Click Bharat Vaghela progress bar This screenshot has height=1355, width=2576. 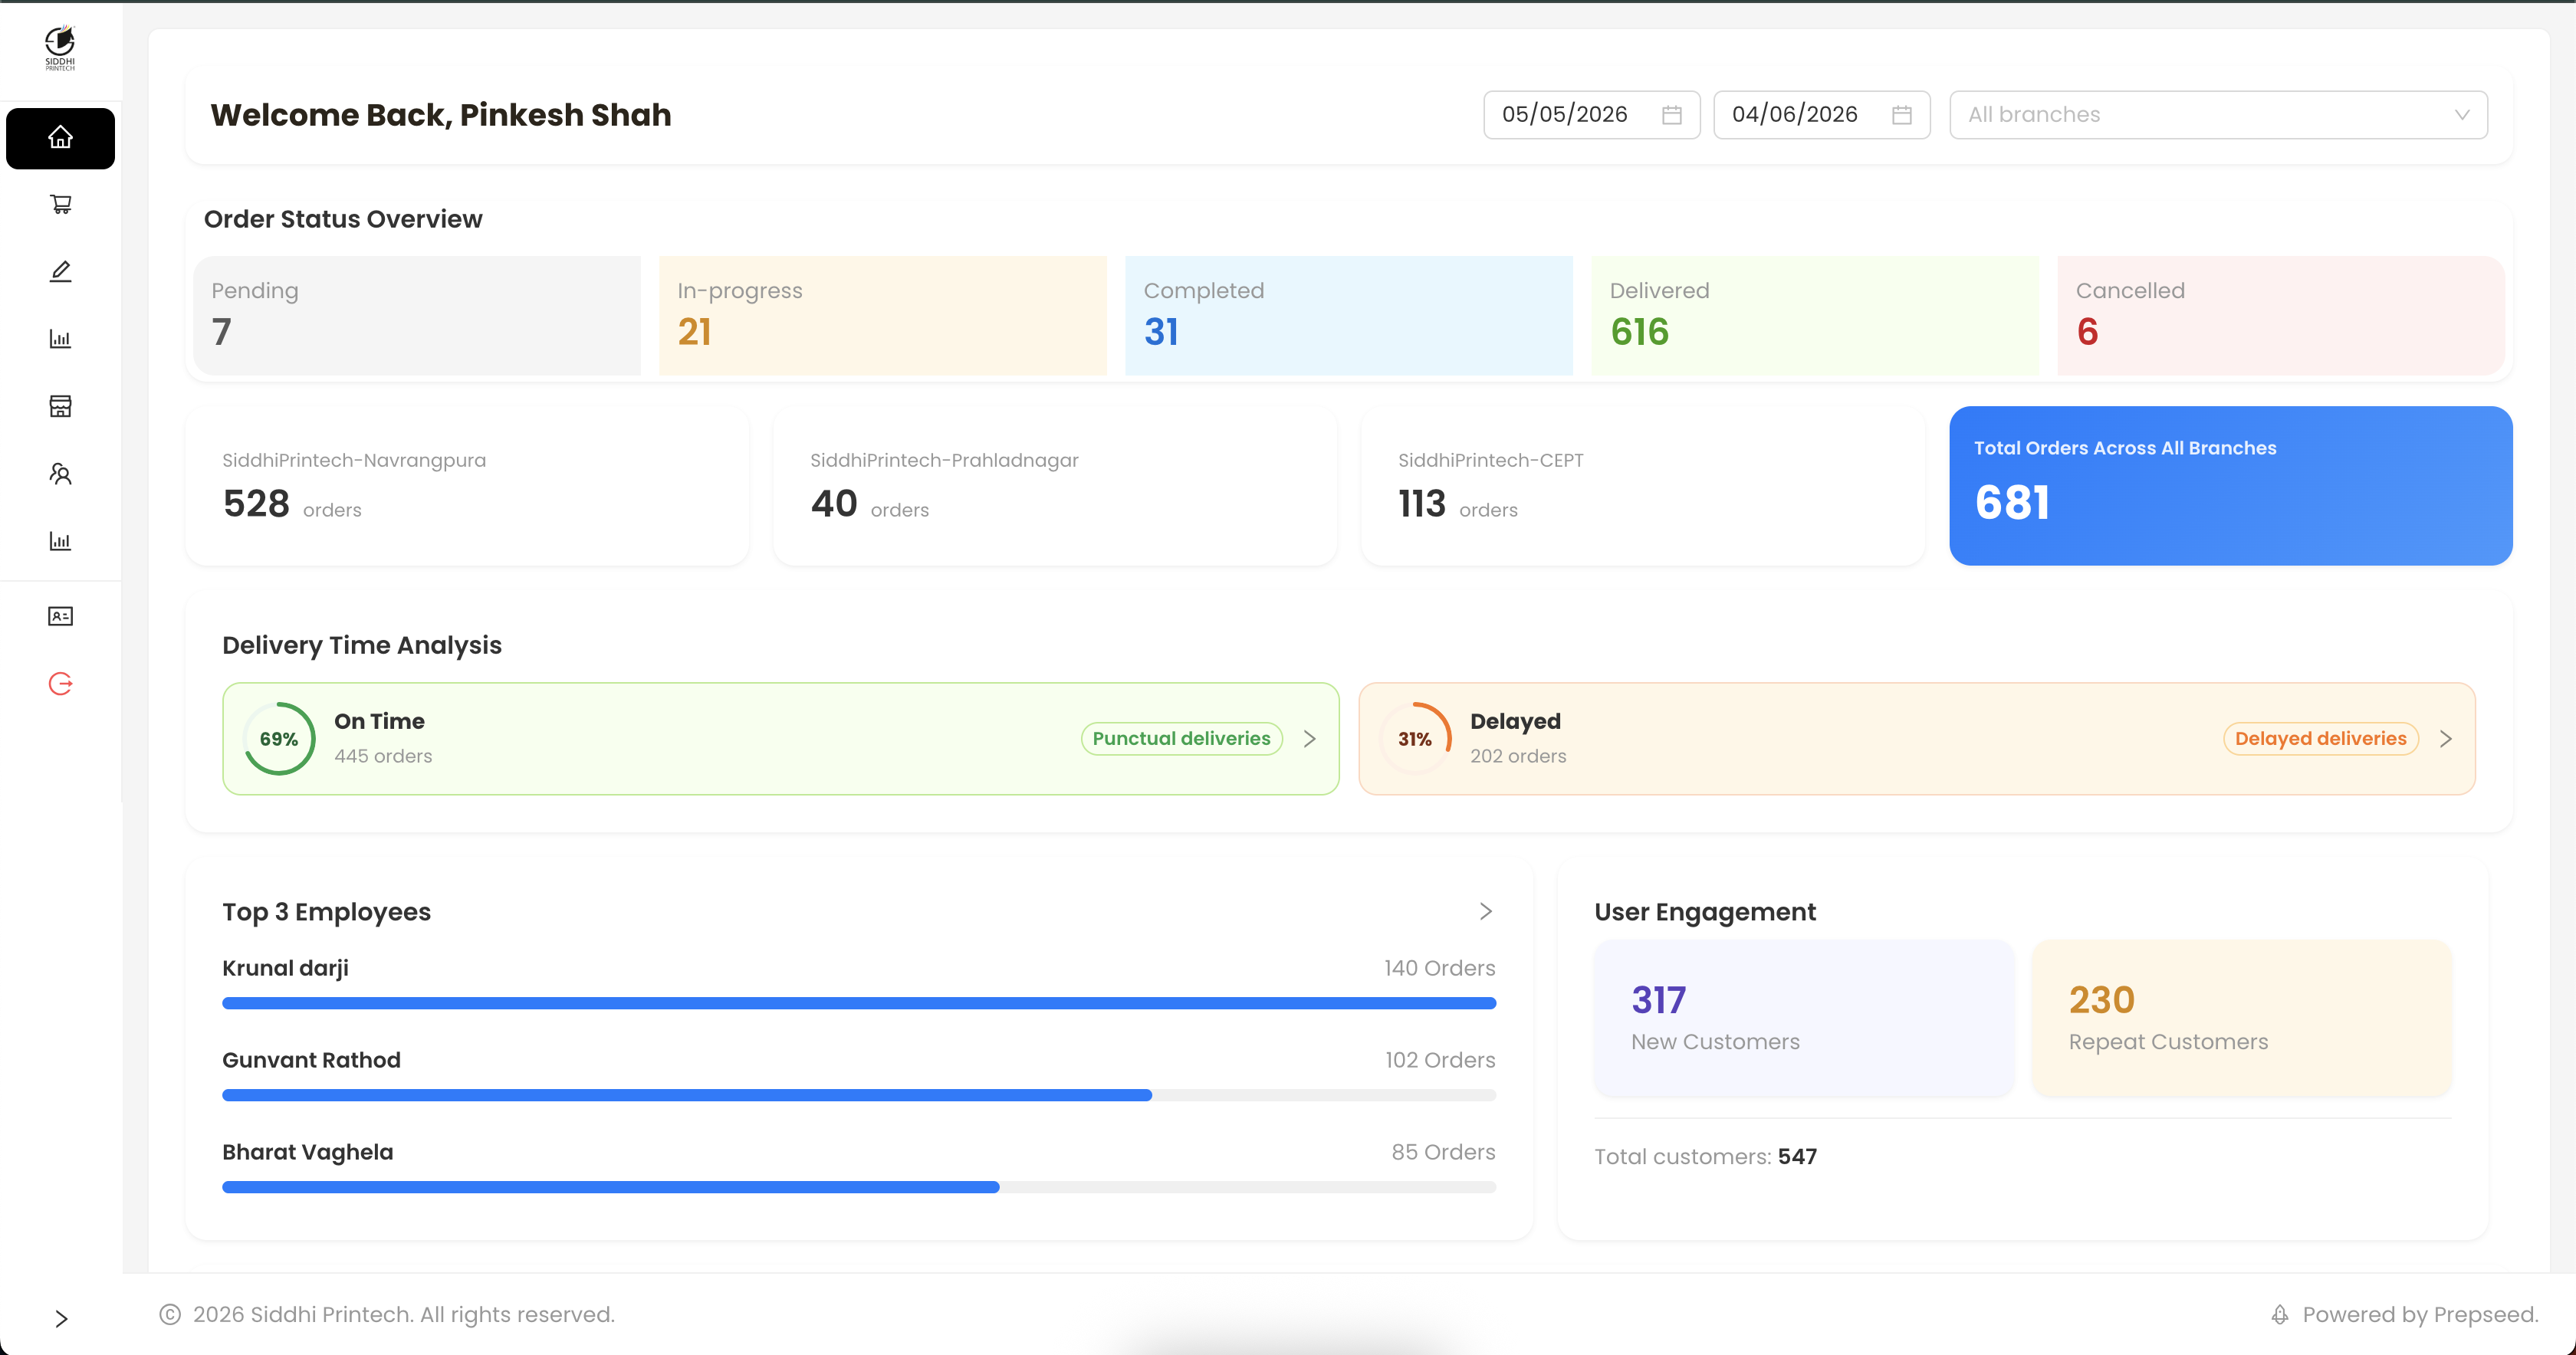[x=859, y=1187]
